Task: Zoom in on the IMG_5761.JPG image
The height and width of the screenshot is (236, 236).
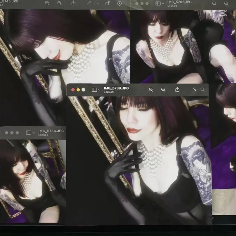Action: pyautogui.click(x=226, y=3)
